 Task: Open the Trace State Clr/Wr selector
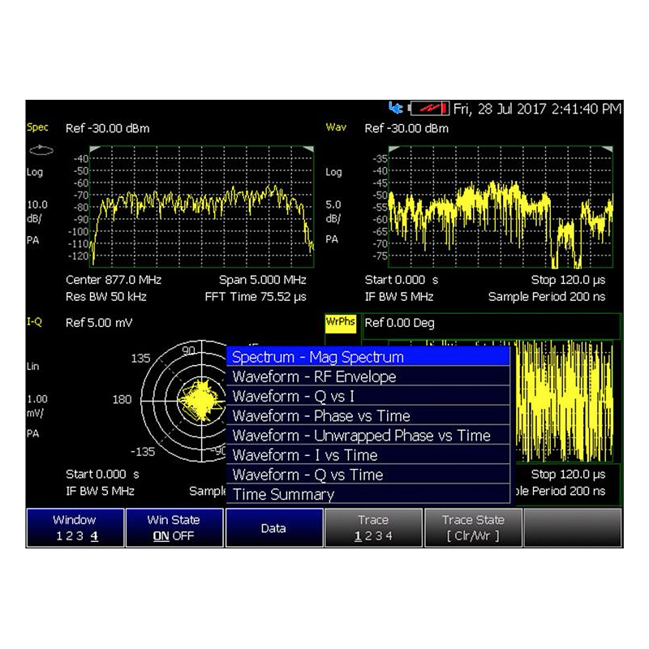[x=473, y=528]
